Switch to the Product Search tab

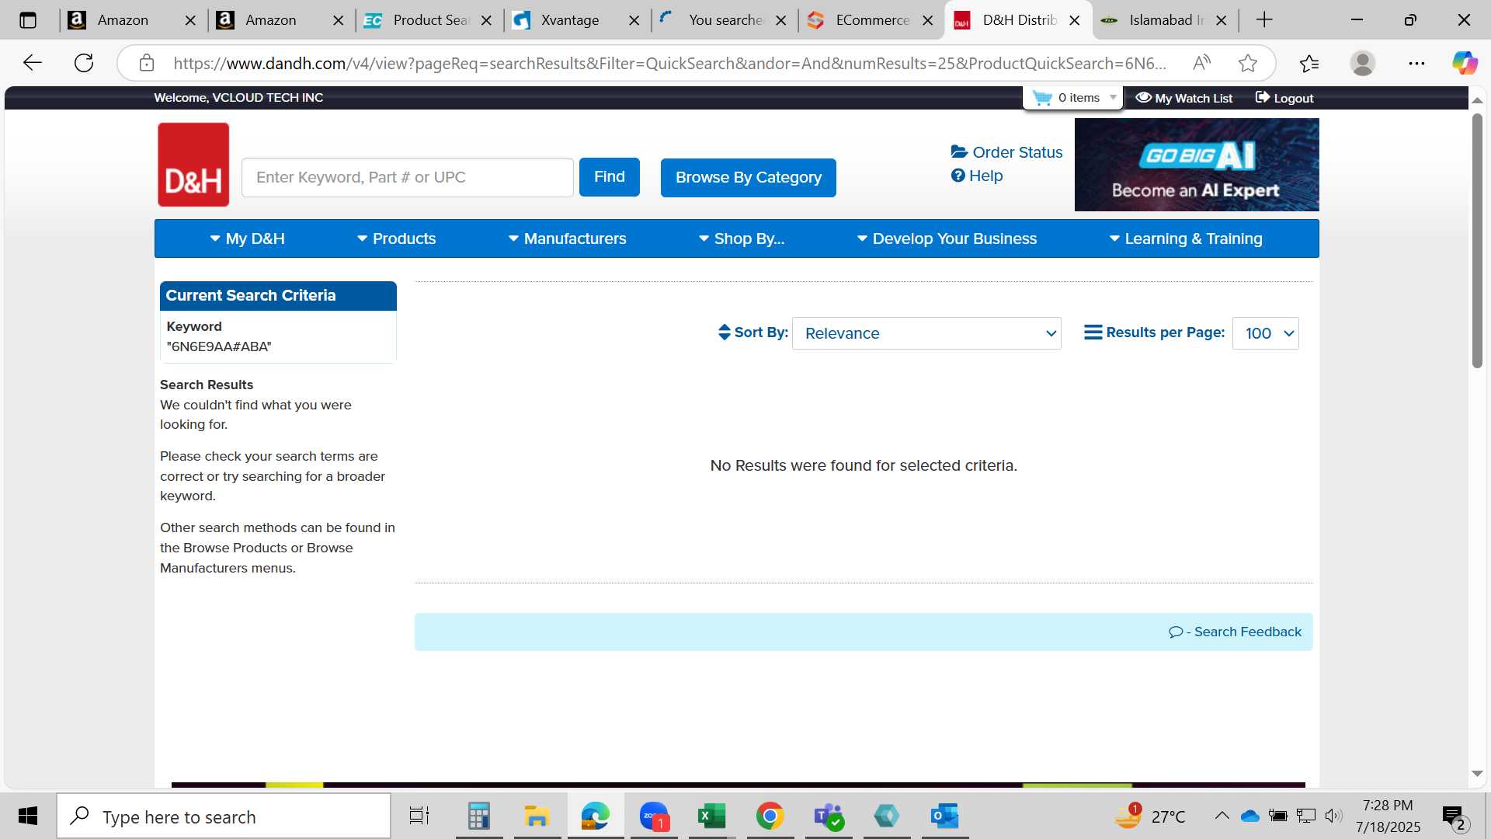click(427, 20)
